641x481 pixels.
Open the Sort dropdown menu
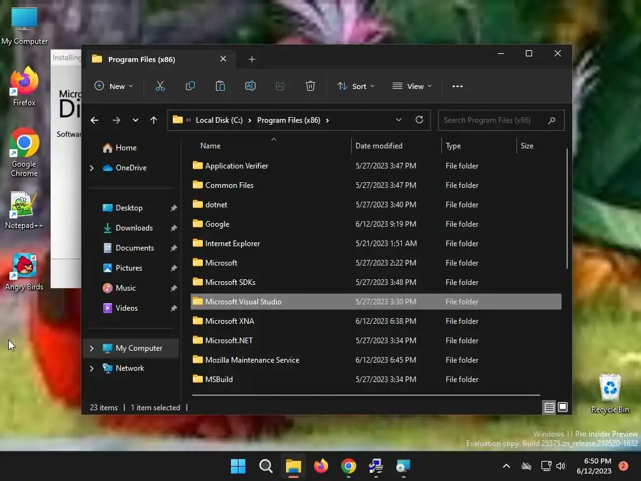tap(356, 86)
